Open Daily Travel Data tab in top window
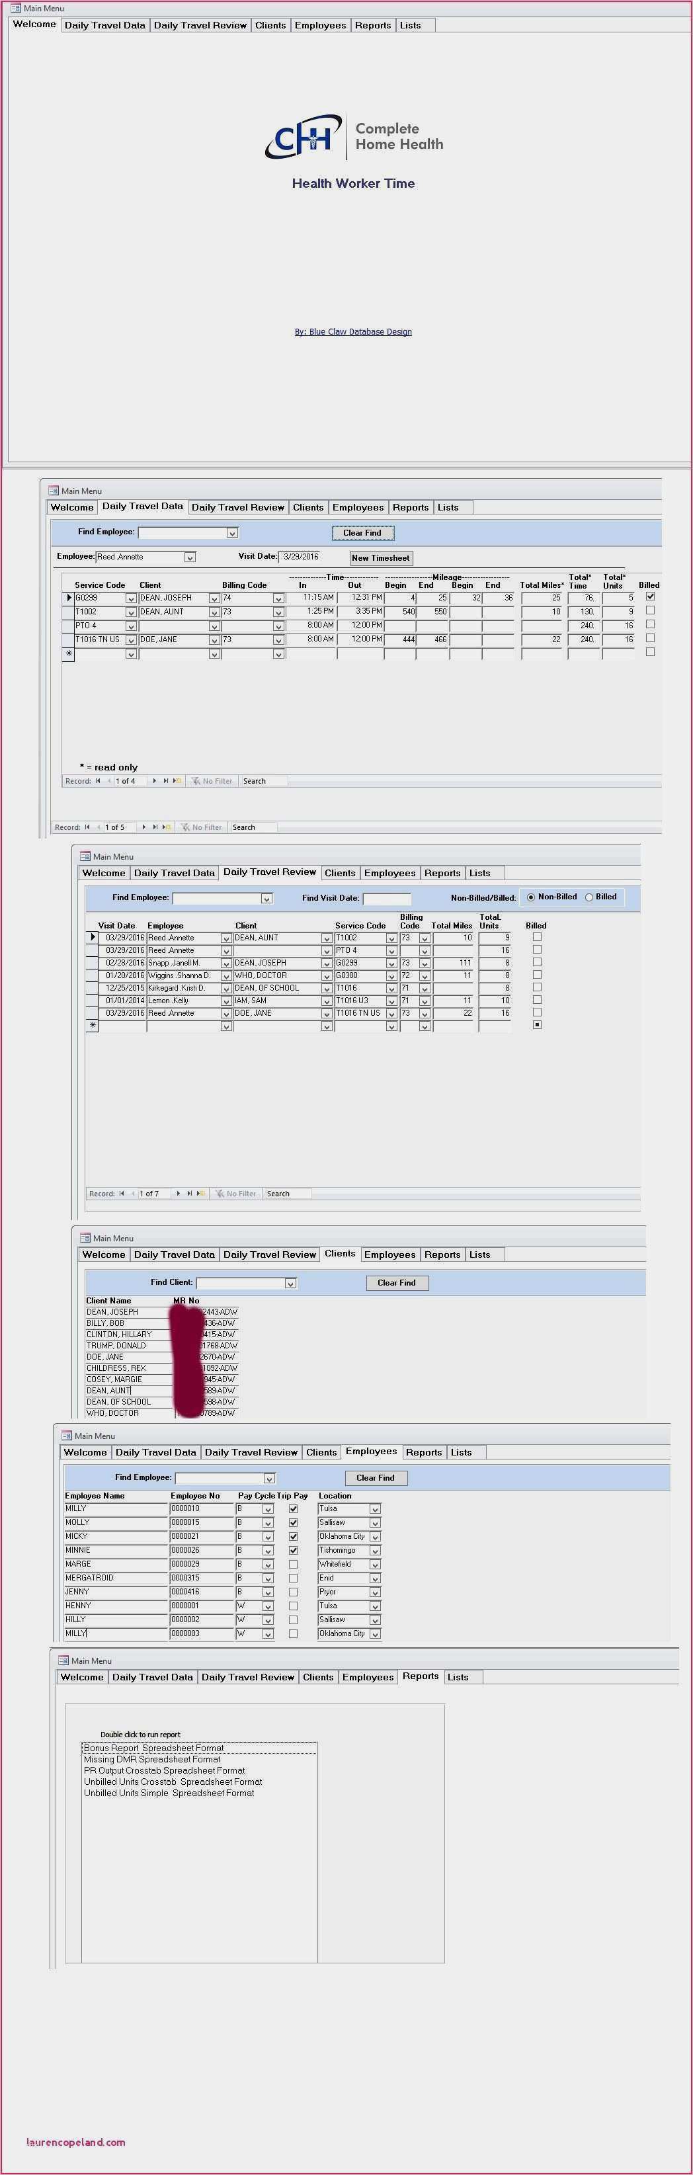Screen dimensions: 693x2175 [104, 25]
